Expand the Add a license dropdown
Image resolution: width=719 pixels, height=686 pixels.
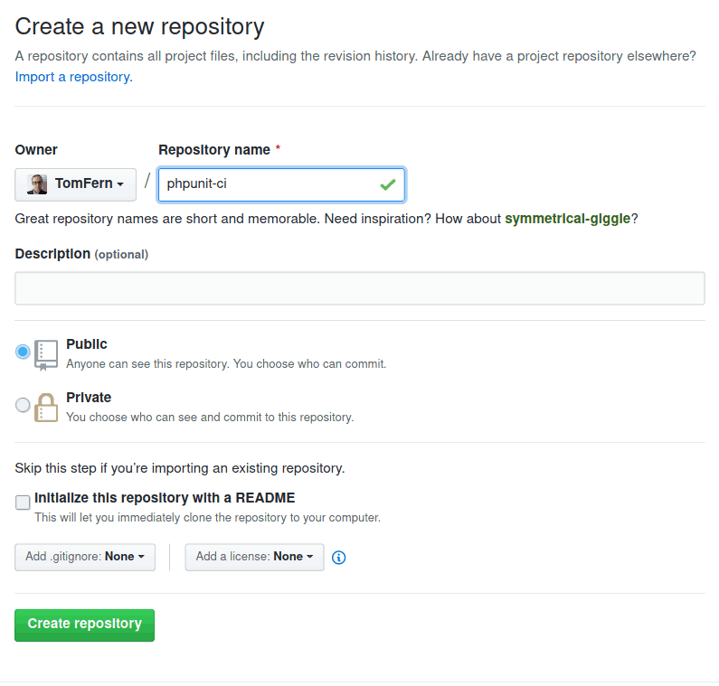tap(254, 557)
